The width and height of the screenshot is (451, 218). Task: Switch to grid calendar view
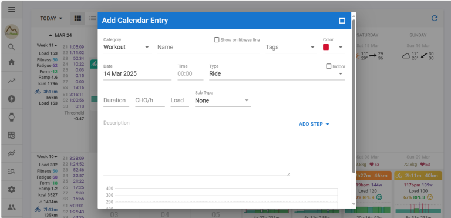78,18
